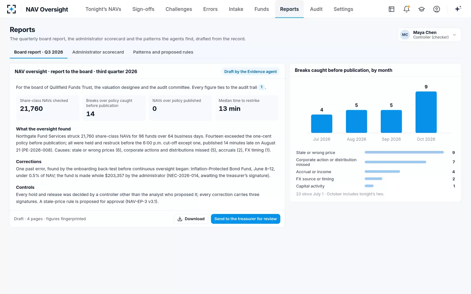Click 'Draft · 4 pages · figures fingerprinted' text
This screenshot has width=471, height=294.
click(50, 219)
